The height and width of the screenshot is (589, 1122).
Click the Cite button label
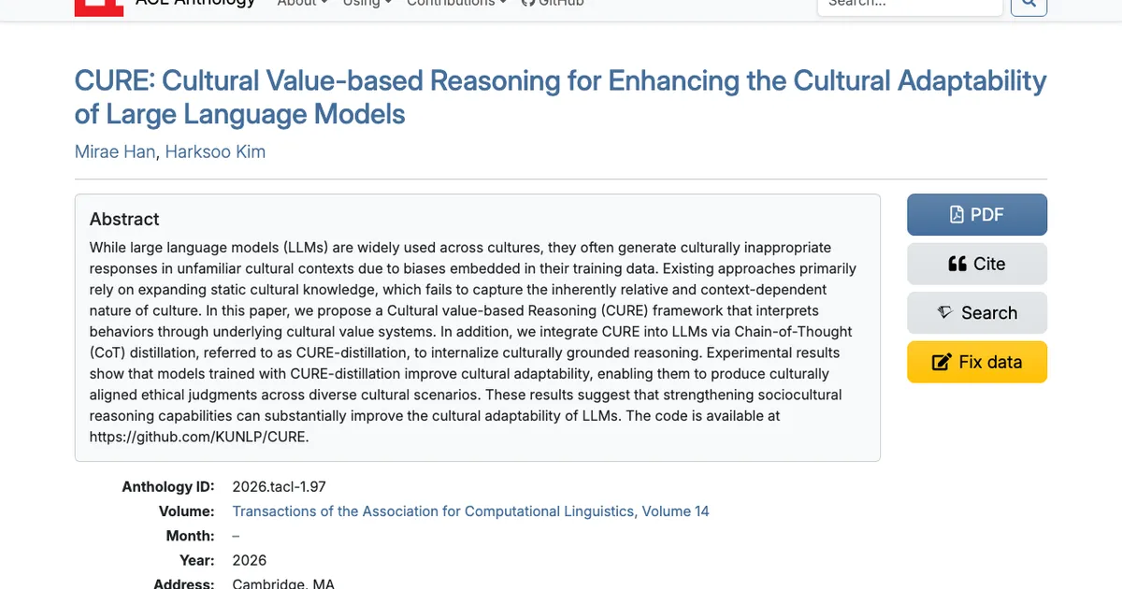pos(989,264)
